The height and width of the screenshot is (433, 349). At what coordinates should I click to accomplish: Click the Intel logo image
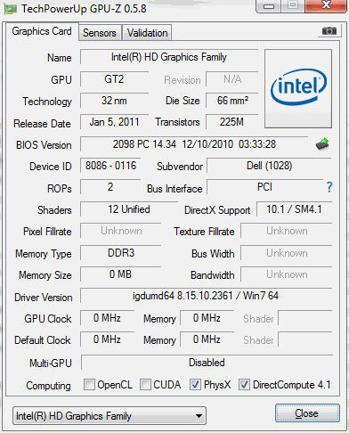[x=298, y=88]
